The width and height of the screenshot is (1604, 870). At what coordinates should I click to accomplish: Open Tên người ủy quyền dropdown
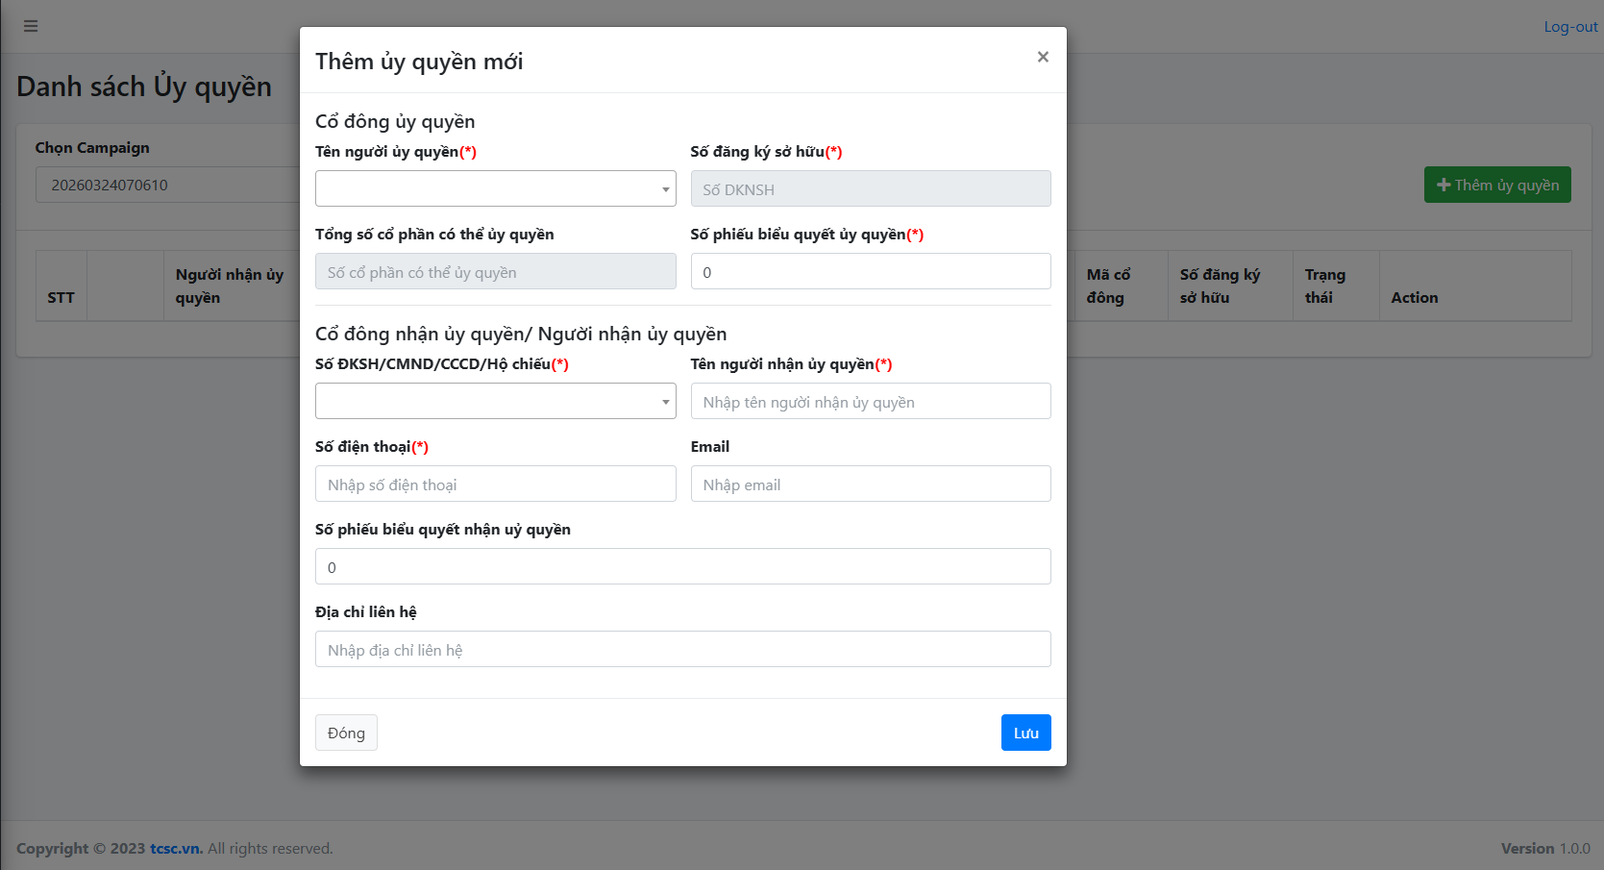[x=495, y=188]
